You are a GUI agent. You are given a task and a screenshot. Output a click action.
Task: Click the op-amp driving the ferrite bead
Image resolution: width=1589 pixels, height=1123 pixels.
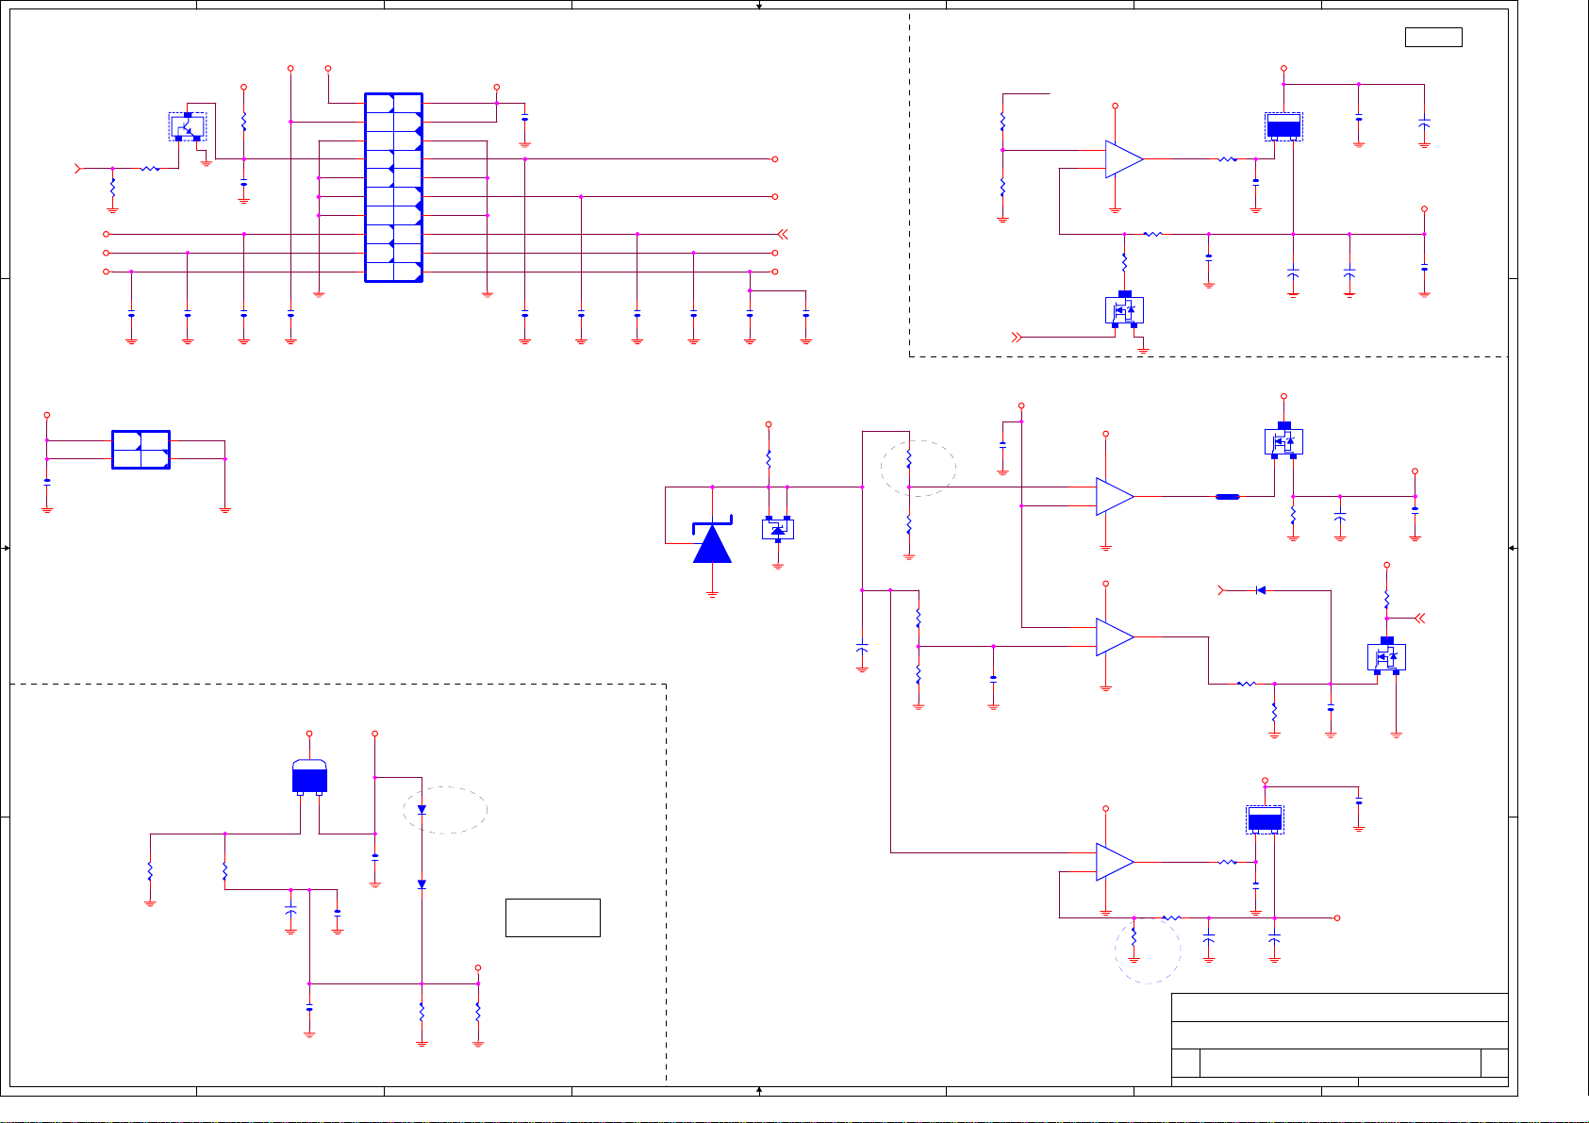1115,496
